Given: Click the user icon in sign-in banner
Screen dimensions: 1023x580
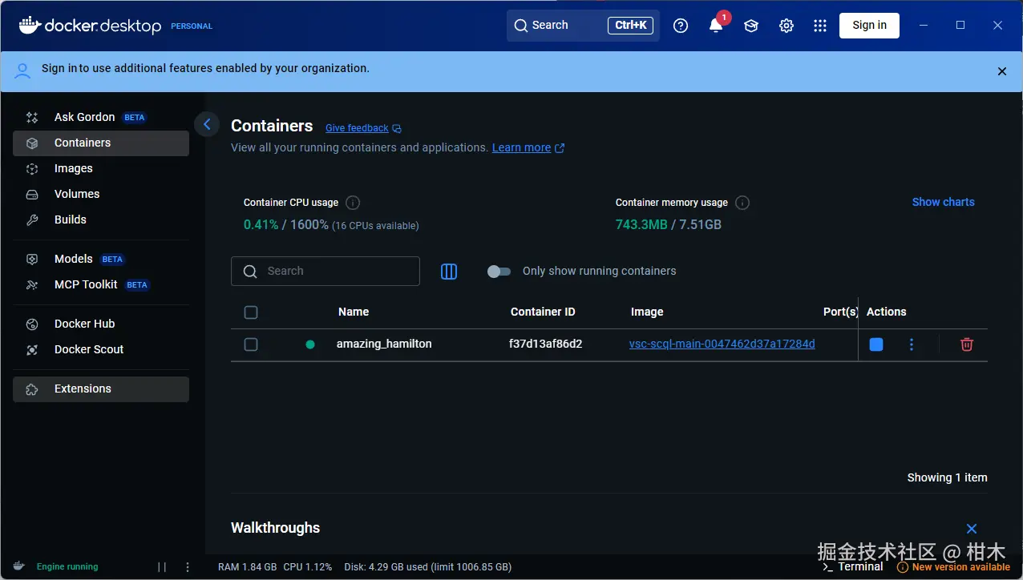Looking at the screenshot, I should 23,70.
